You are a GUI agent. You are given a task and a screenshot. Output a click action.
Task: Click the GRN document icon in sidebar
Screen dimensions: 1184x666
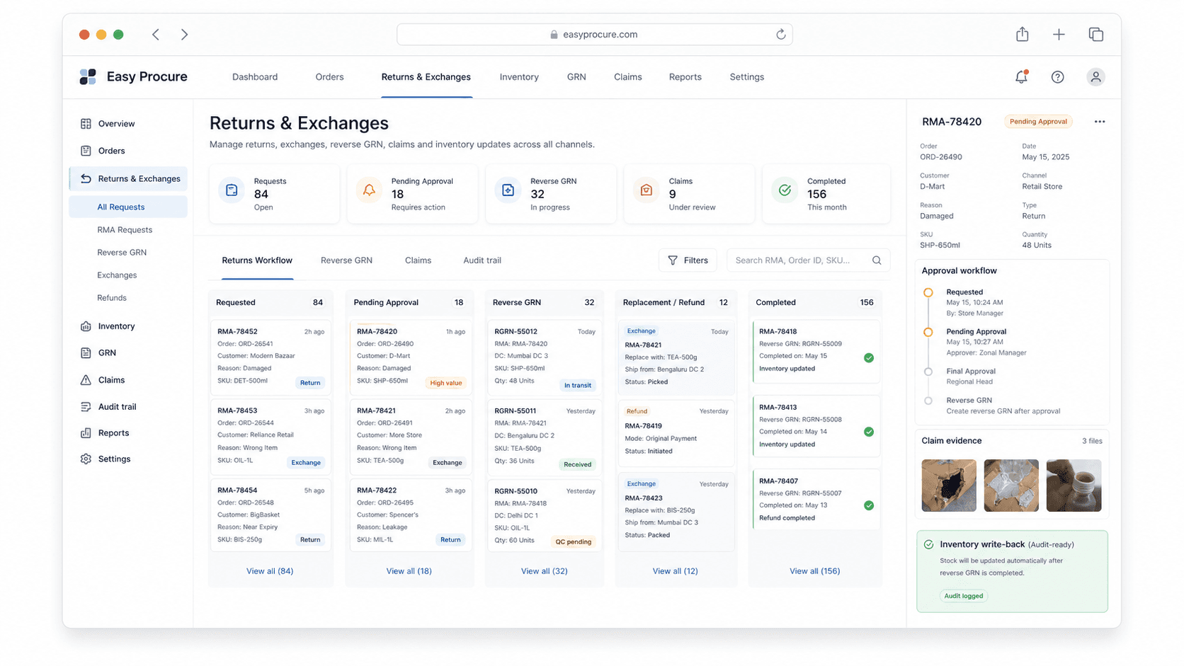coord(86,352)
